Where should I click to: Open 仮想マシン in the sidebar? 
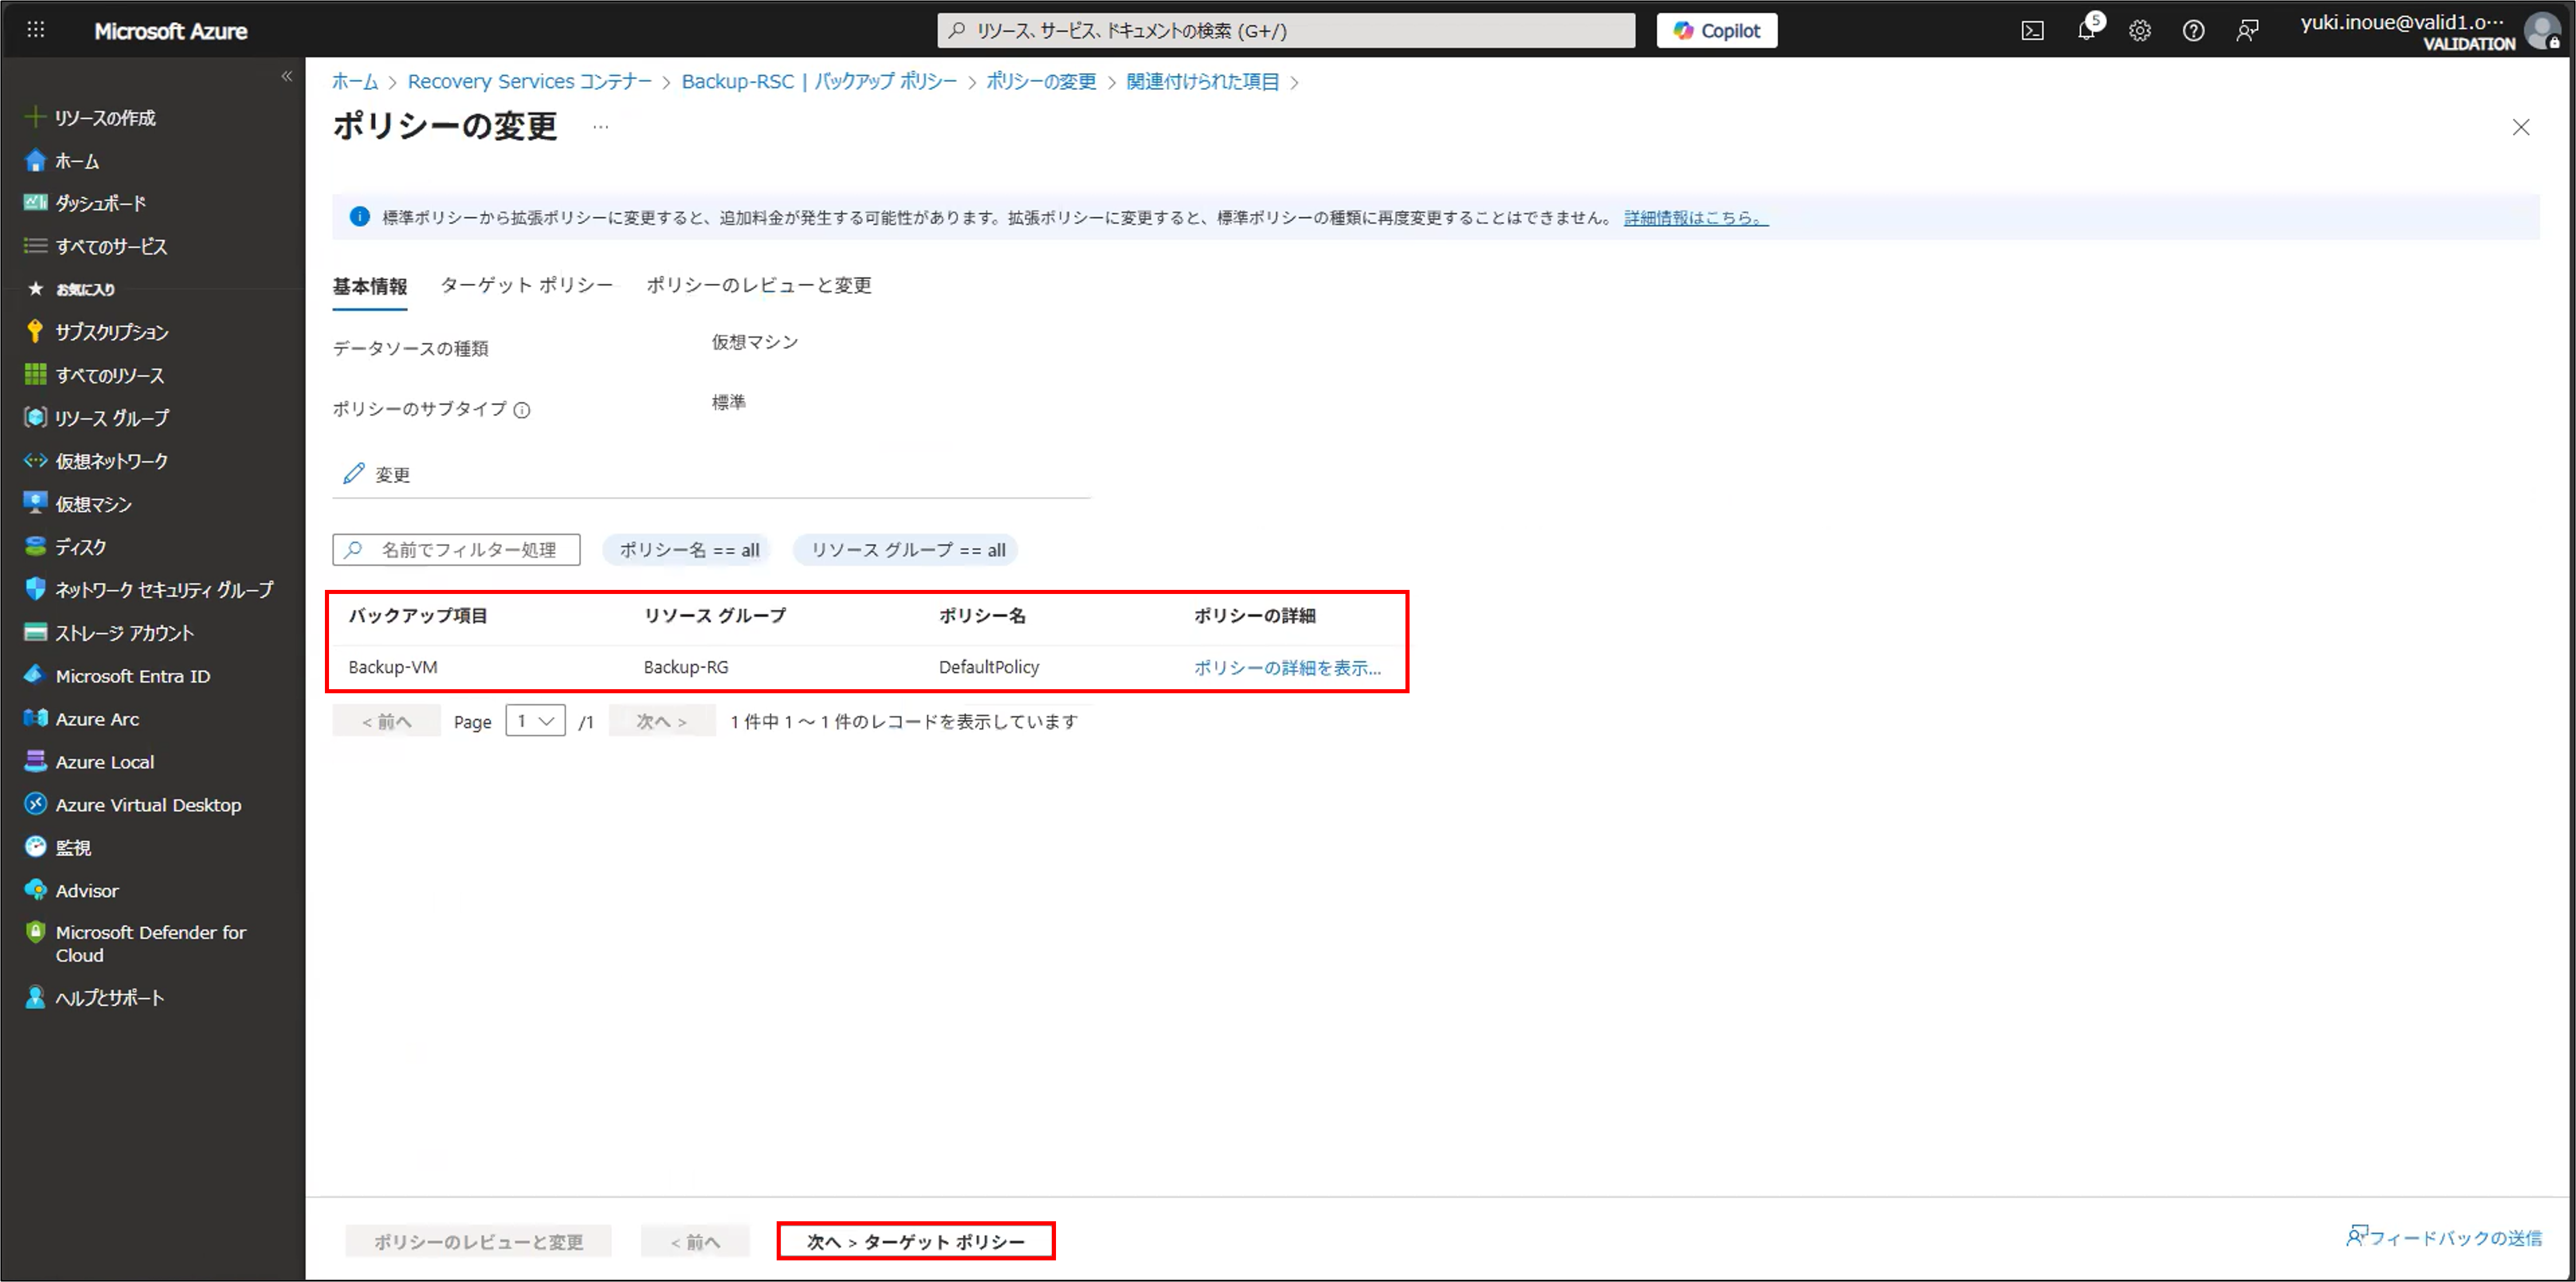pyautogui.click(x=93, y=503)
